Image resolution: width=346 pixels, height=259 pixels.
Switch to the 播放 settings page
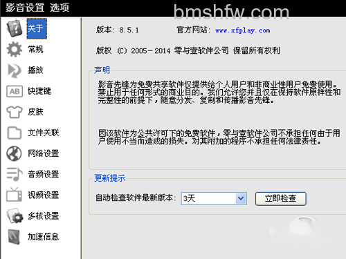[x=35, y=70]
